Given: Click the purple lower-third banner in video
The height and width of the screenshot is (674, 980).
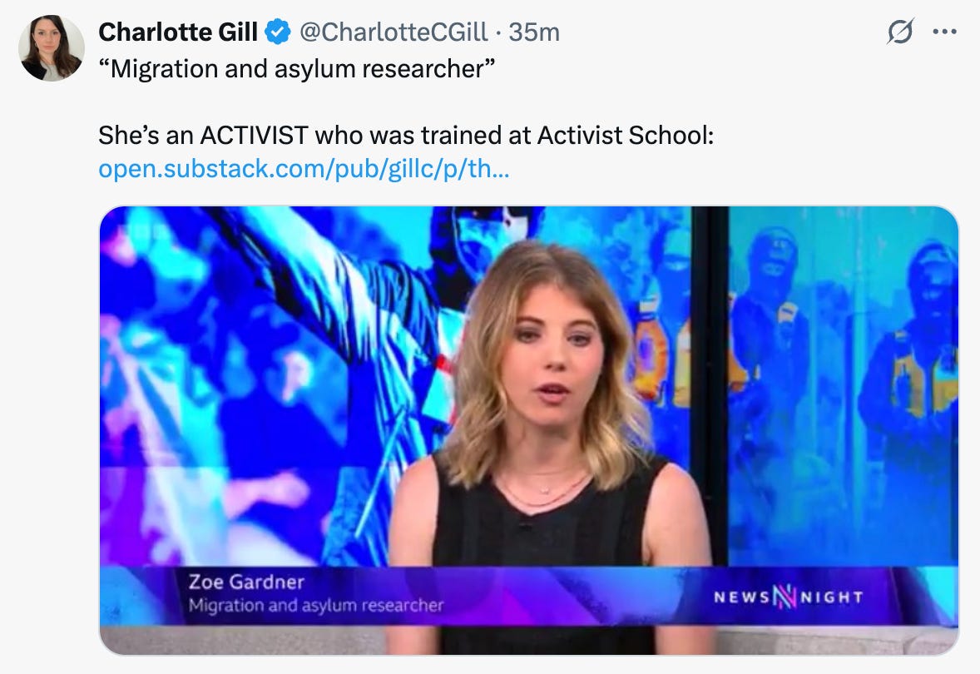Looking at the screenshot, I should pyautogui.click(x=529, y=595).
